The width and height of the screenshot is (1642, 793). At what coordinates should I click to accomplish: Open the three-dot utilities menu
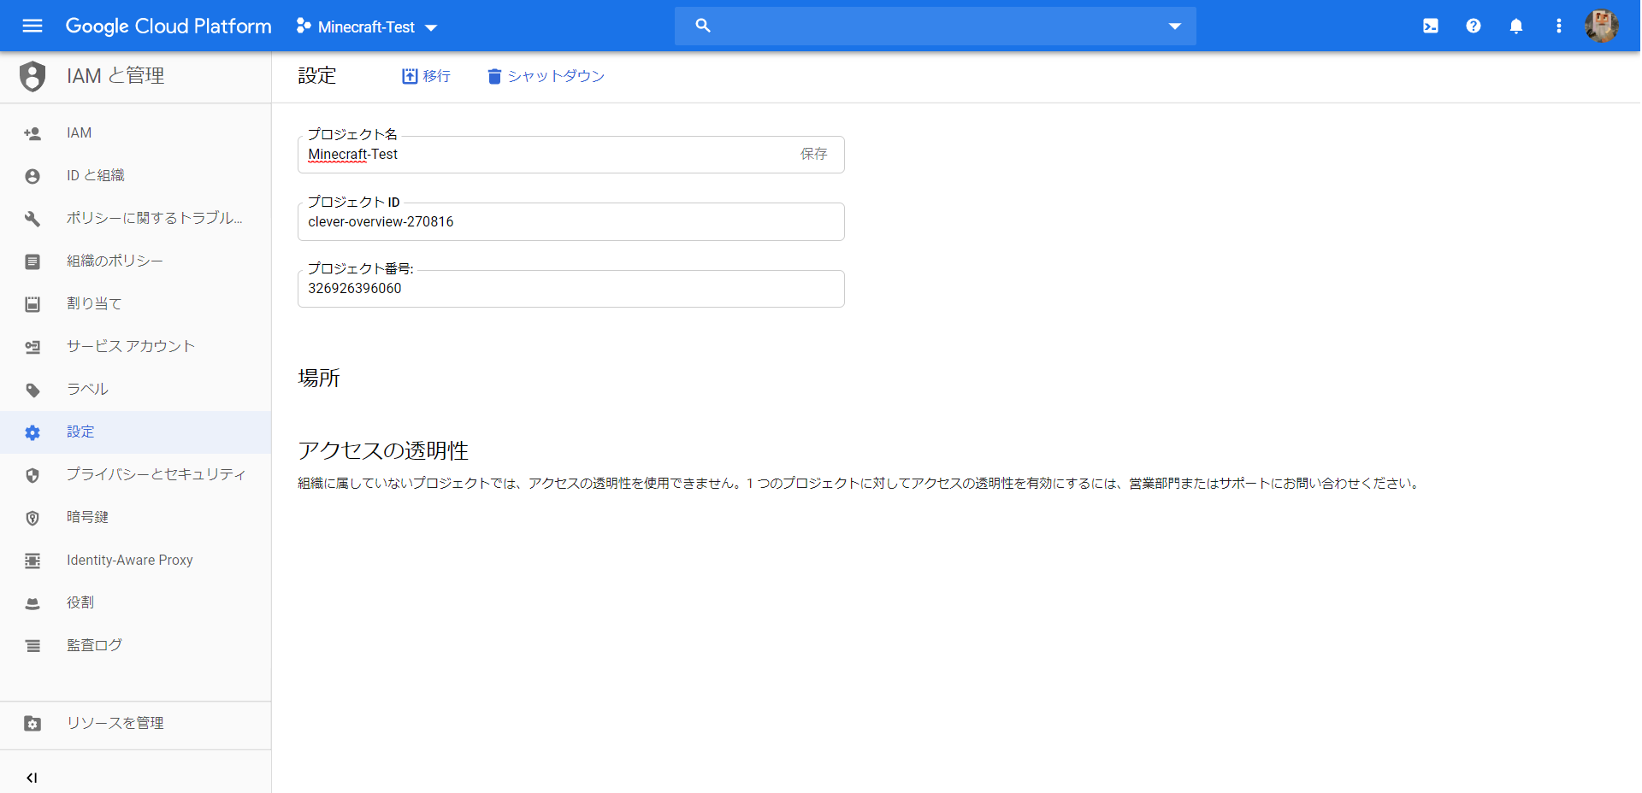click(x=1558, y=26)
